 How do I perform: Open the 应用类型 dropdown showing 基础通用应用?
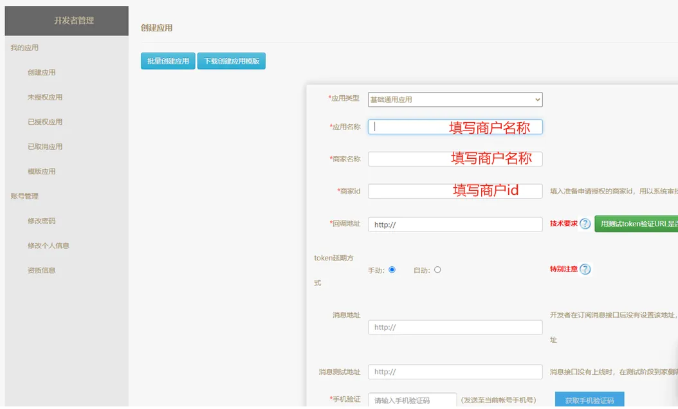(x=455, y=99)
